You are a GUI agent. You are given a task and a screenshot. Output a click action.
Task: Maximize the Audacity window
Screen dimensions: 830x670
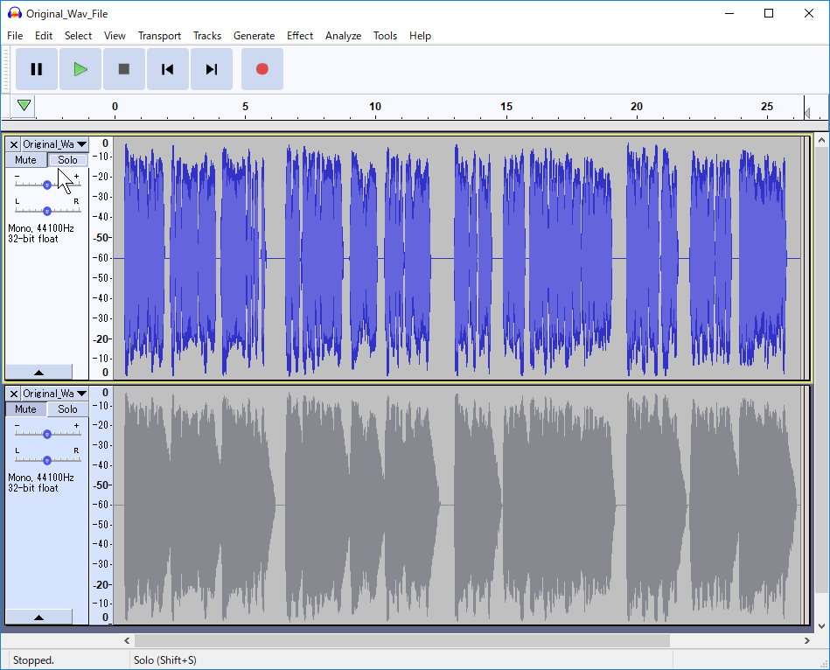click(x=769, y=13)
